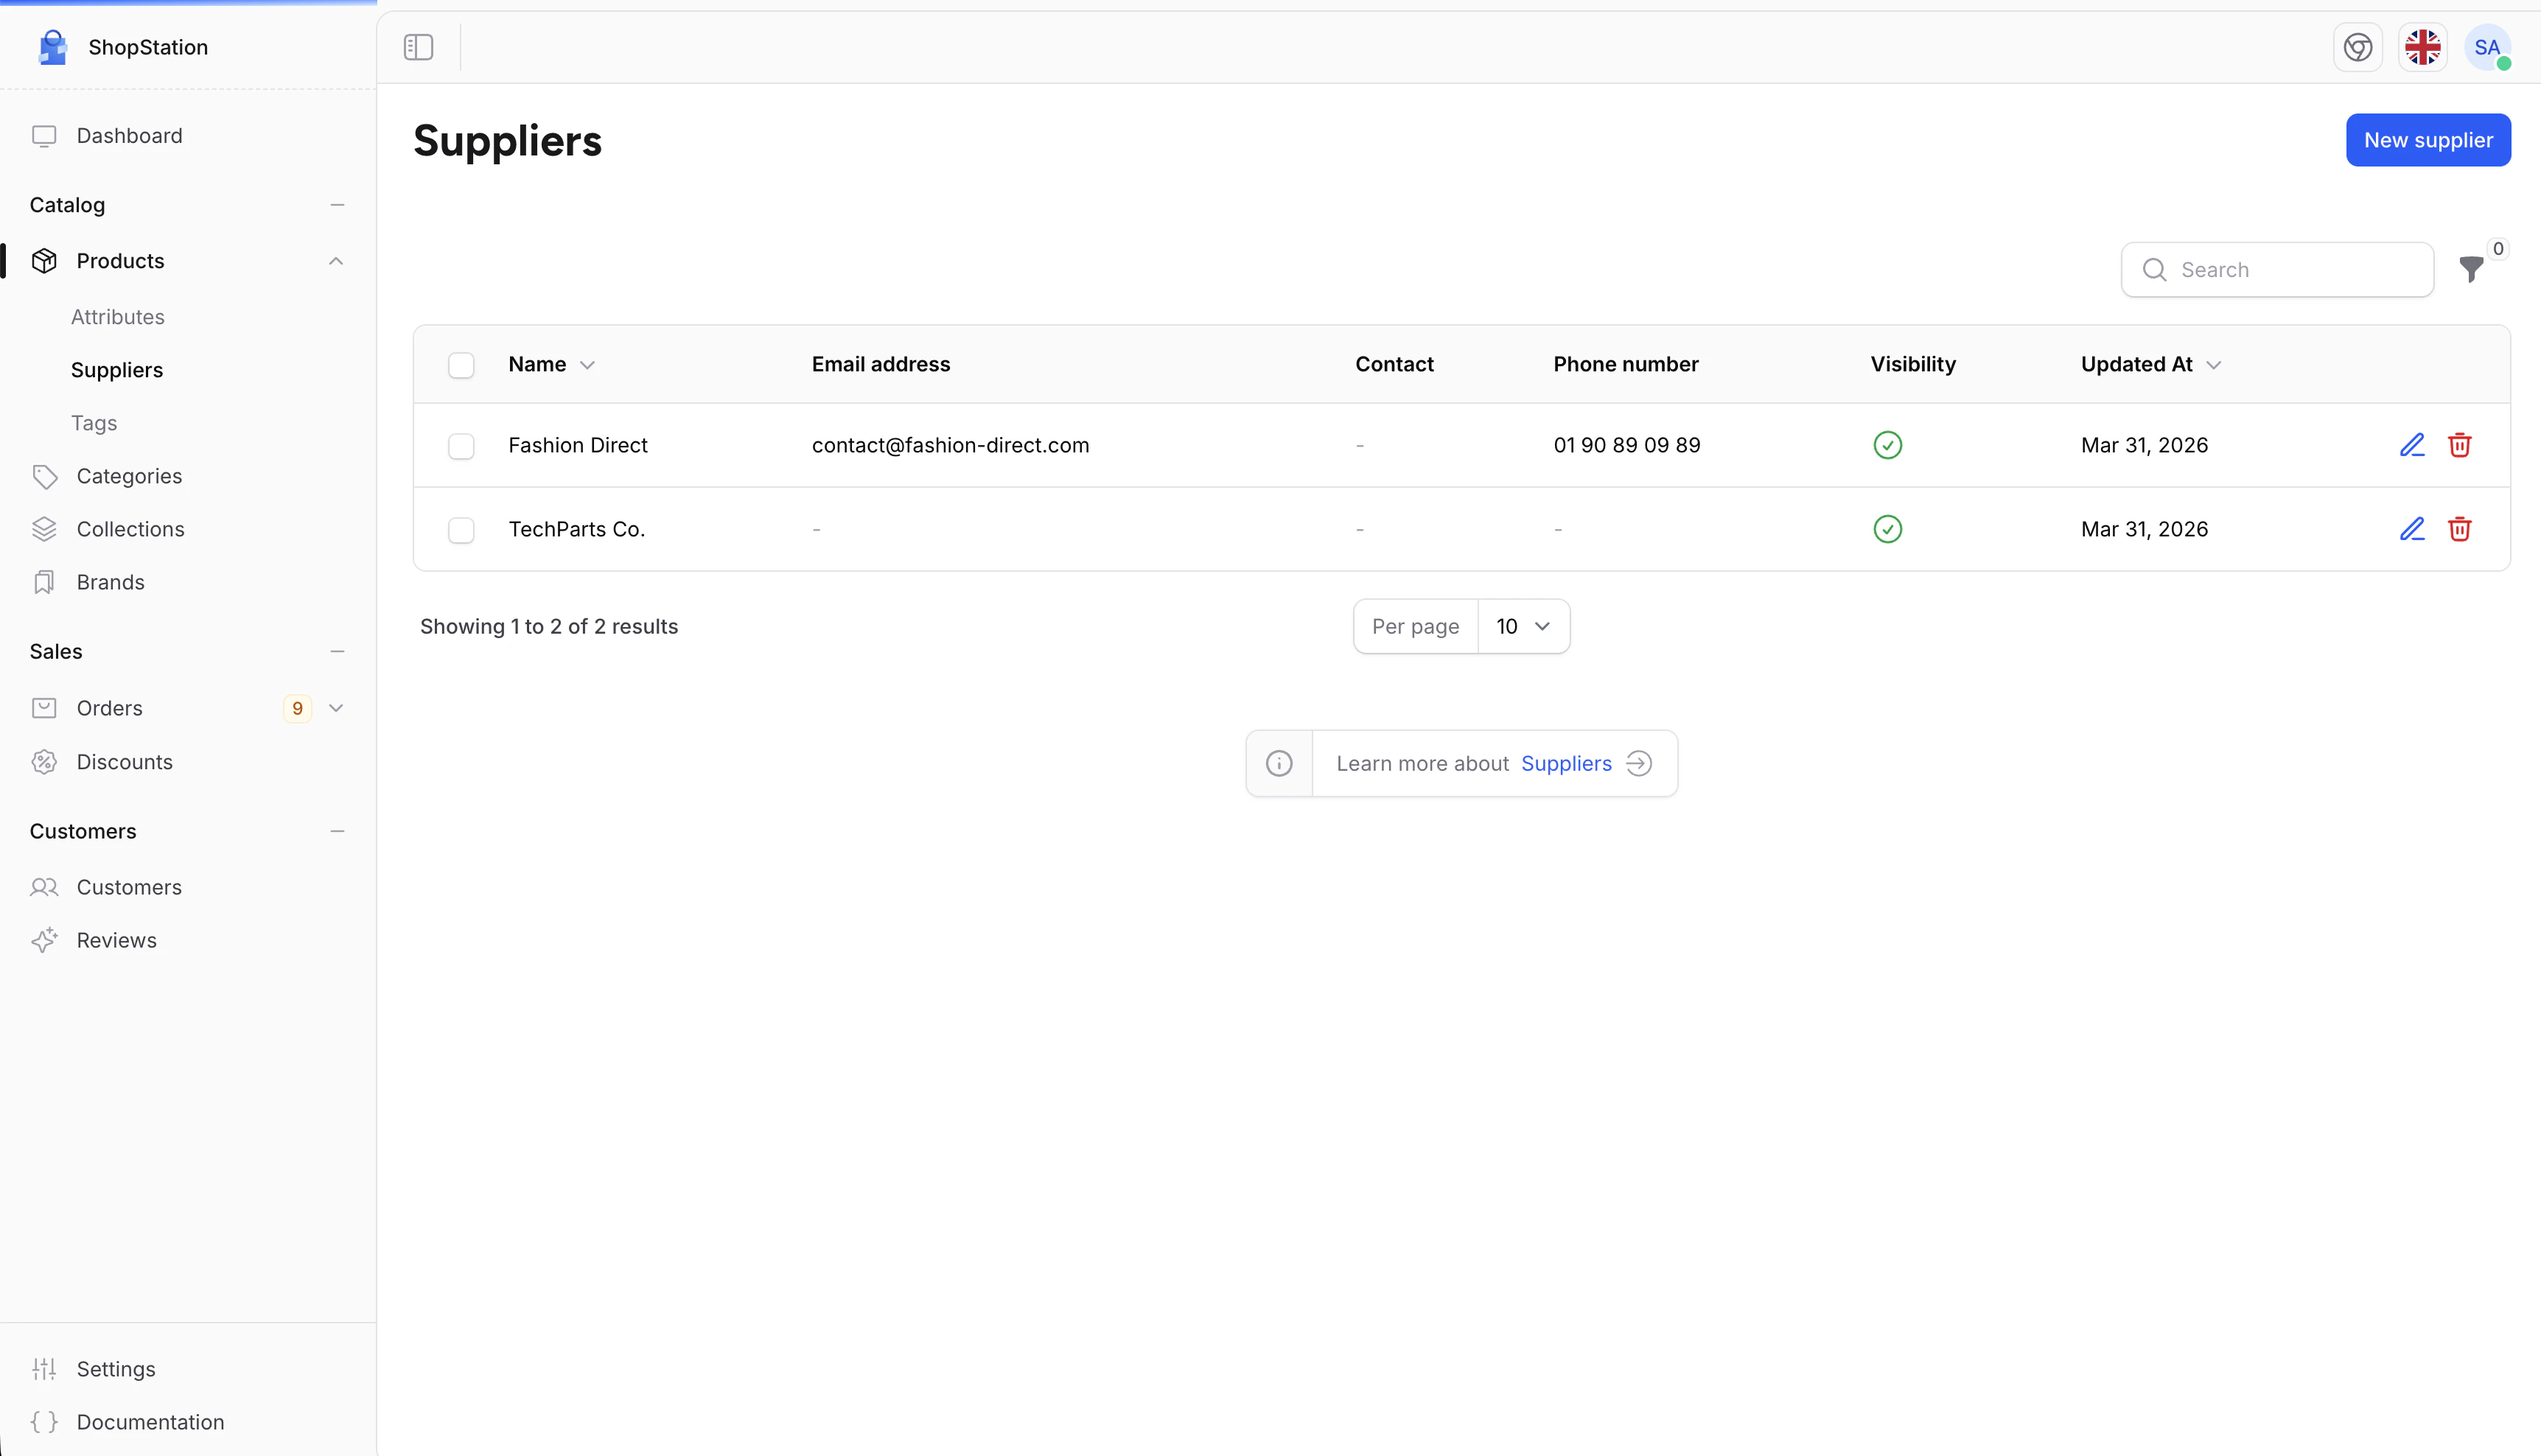Image resolution: width=2541 pixels, height=1456 pixels.
Task: Click the ShopStation logo icon
Action: [52, 47]
